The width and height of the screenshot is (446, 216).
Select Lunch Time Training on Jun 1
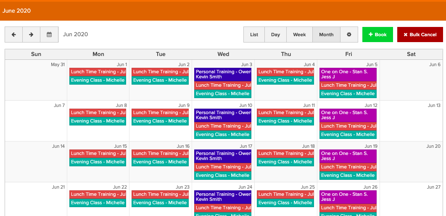coord(98,72)
